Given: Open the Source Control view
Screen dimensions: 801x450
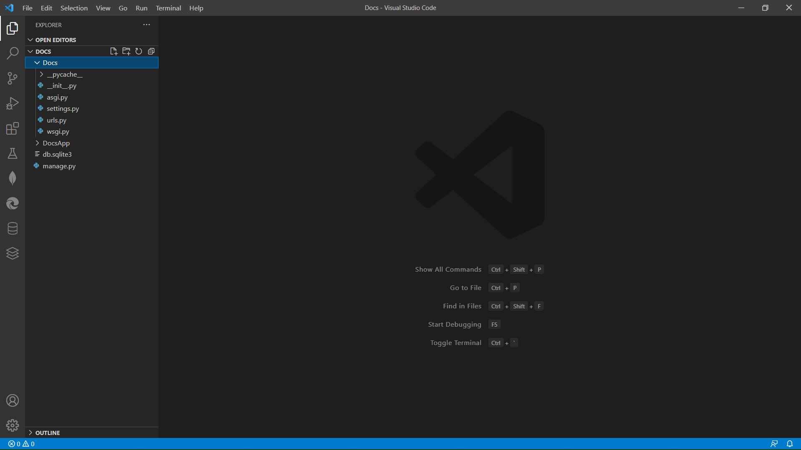Looking at the screenshot, I should click(13, 78).
